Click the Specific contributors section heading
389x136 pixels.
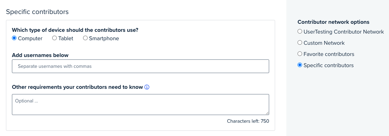tap(37, 12)
